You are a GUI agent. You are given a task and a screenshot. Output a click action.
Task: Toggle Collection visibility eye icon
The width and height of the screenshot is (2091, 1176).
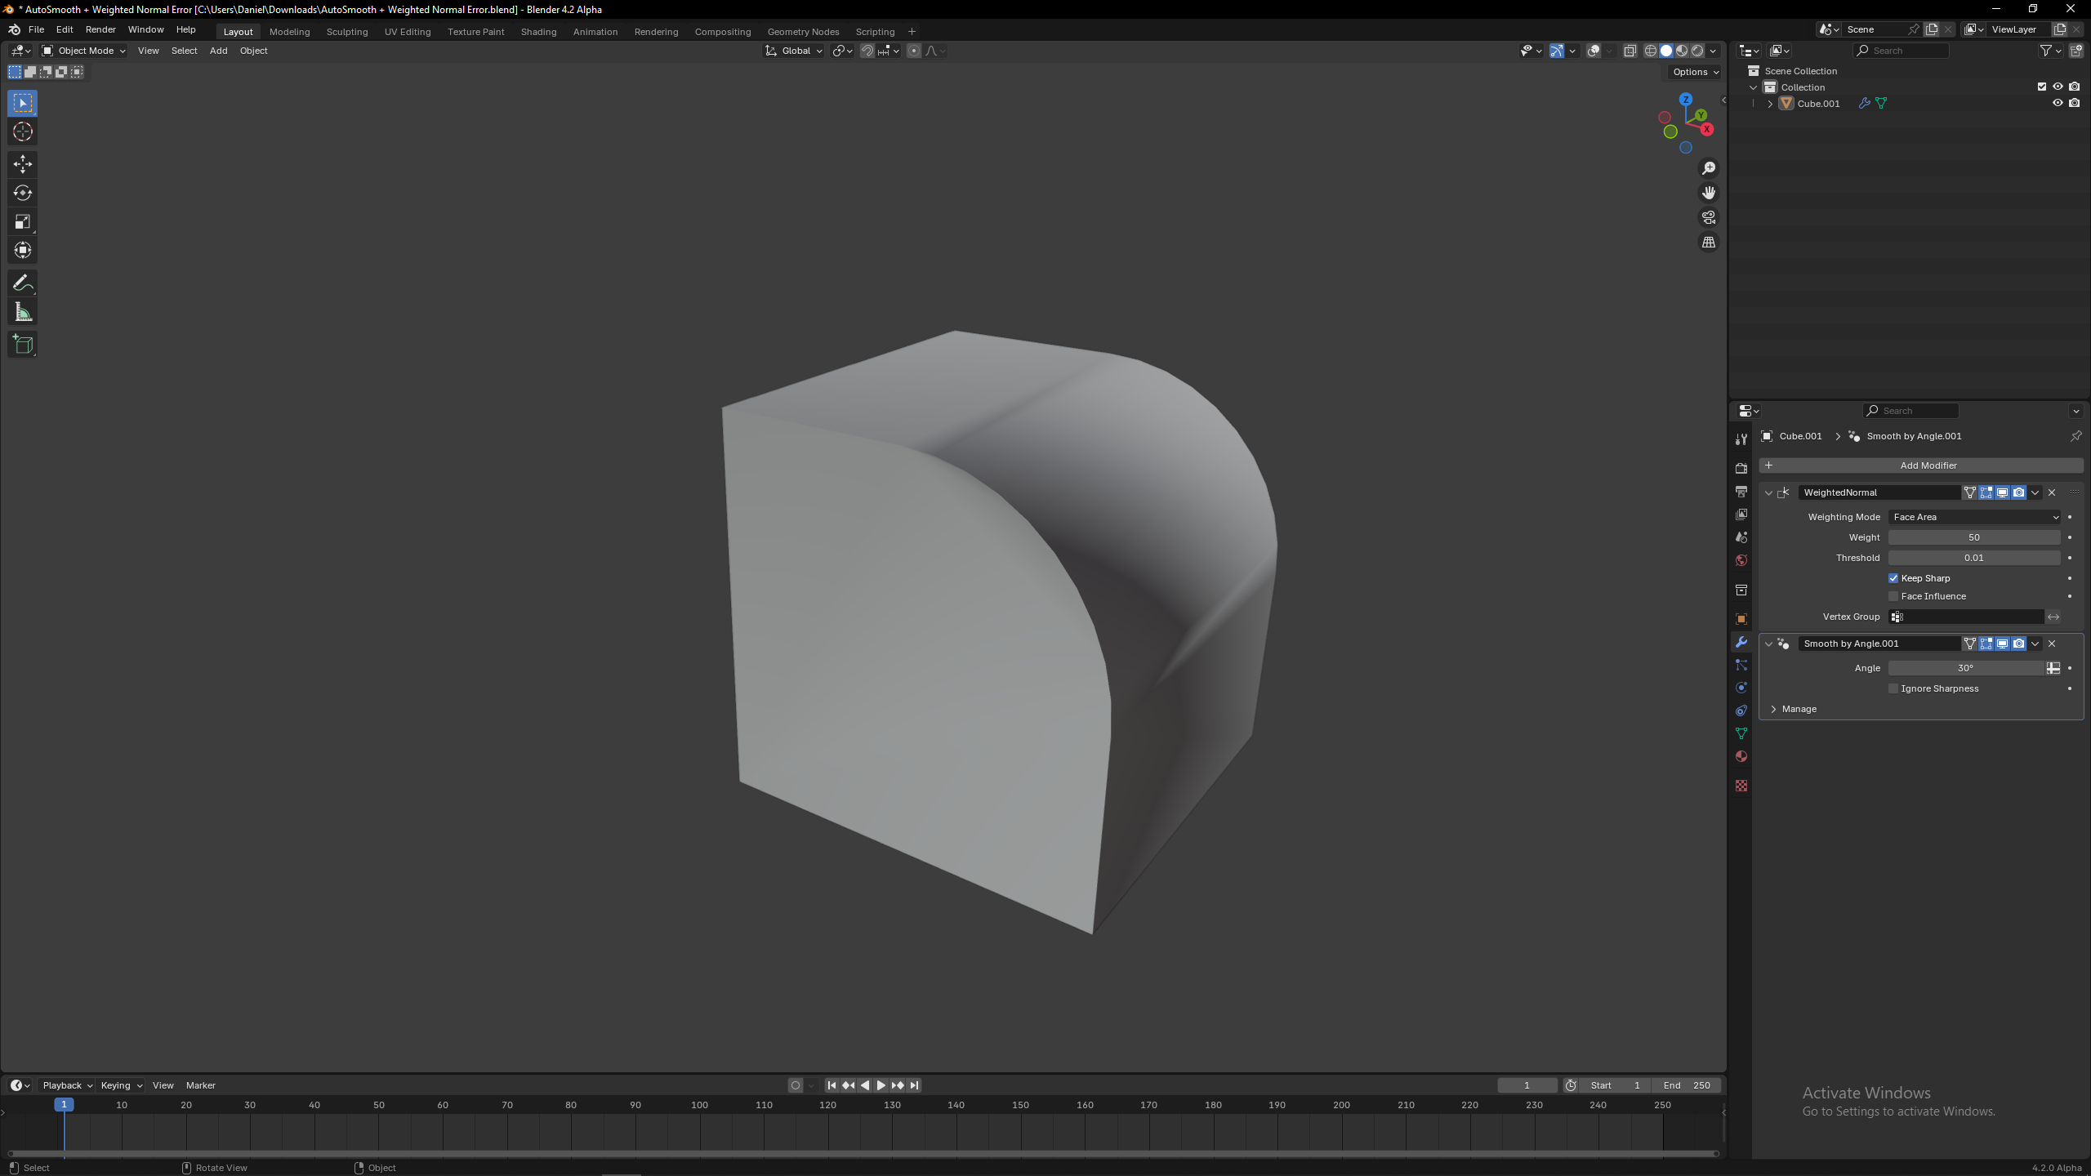click(2058, 87)
